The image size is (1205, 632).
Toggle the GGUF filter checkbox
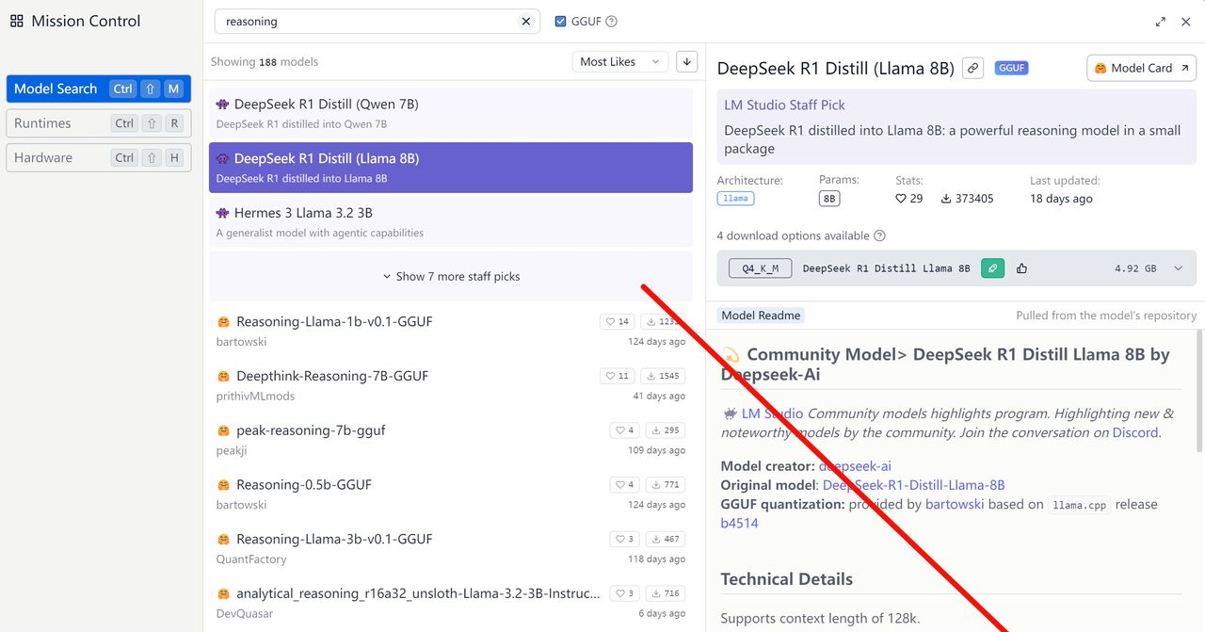point(561,22)
